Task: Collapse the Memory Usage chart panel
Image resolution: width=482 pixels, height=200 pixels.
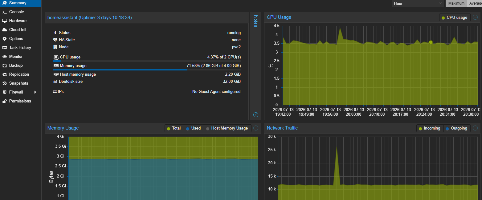Action: (x=255, y=128)
